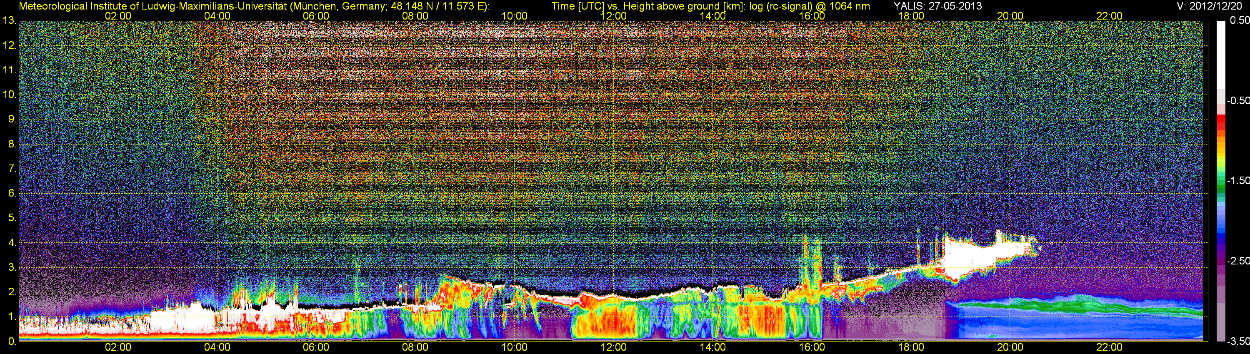Viewport: 1250px width, 354px height.
Task: Click the 5 km height axis label
Action: click(12, 218)
